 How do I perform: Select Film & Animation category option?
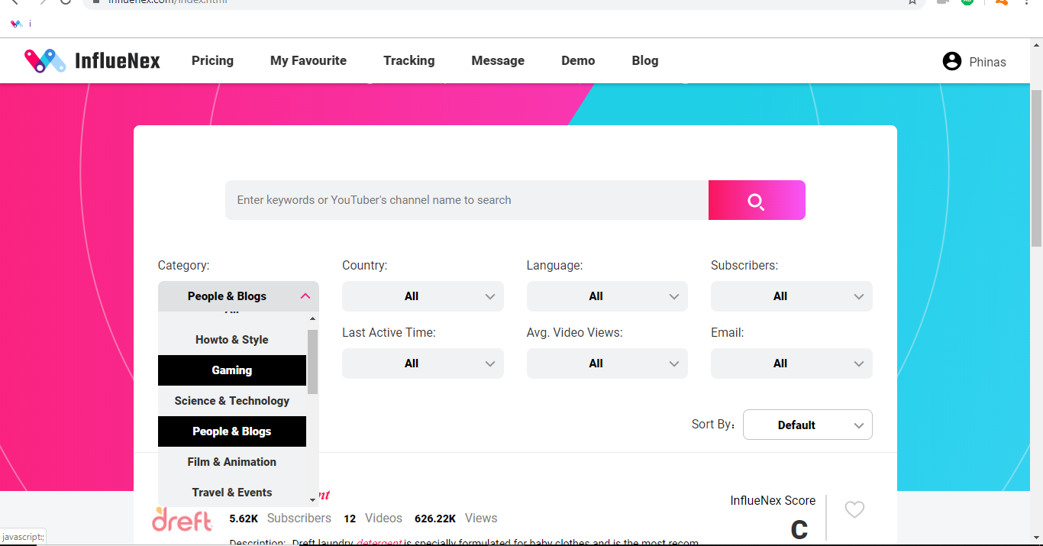click(232, 462)
